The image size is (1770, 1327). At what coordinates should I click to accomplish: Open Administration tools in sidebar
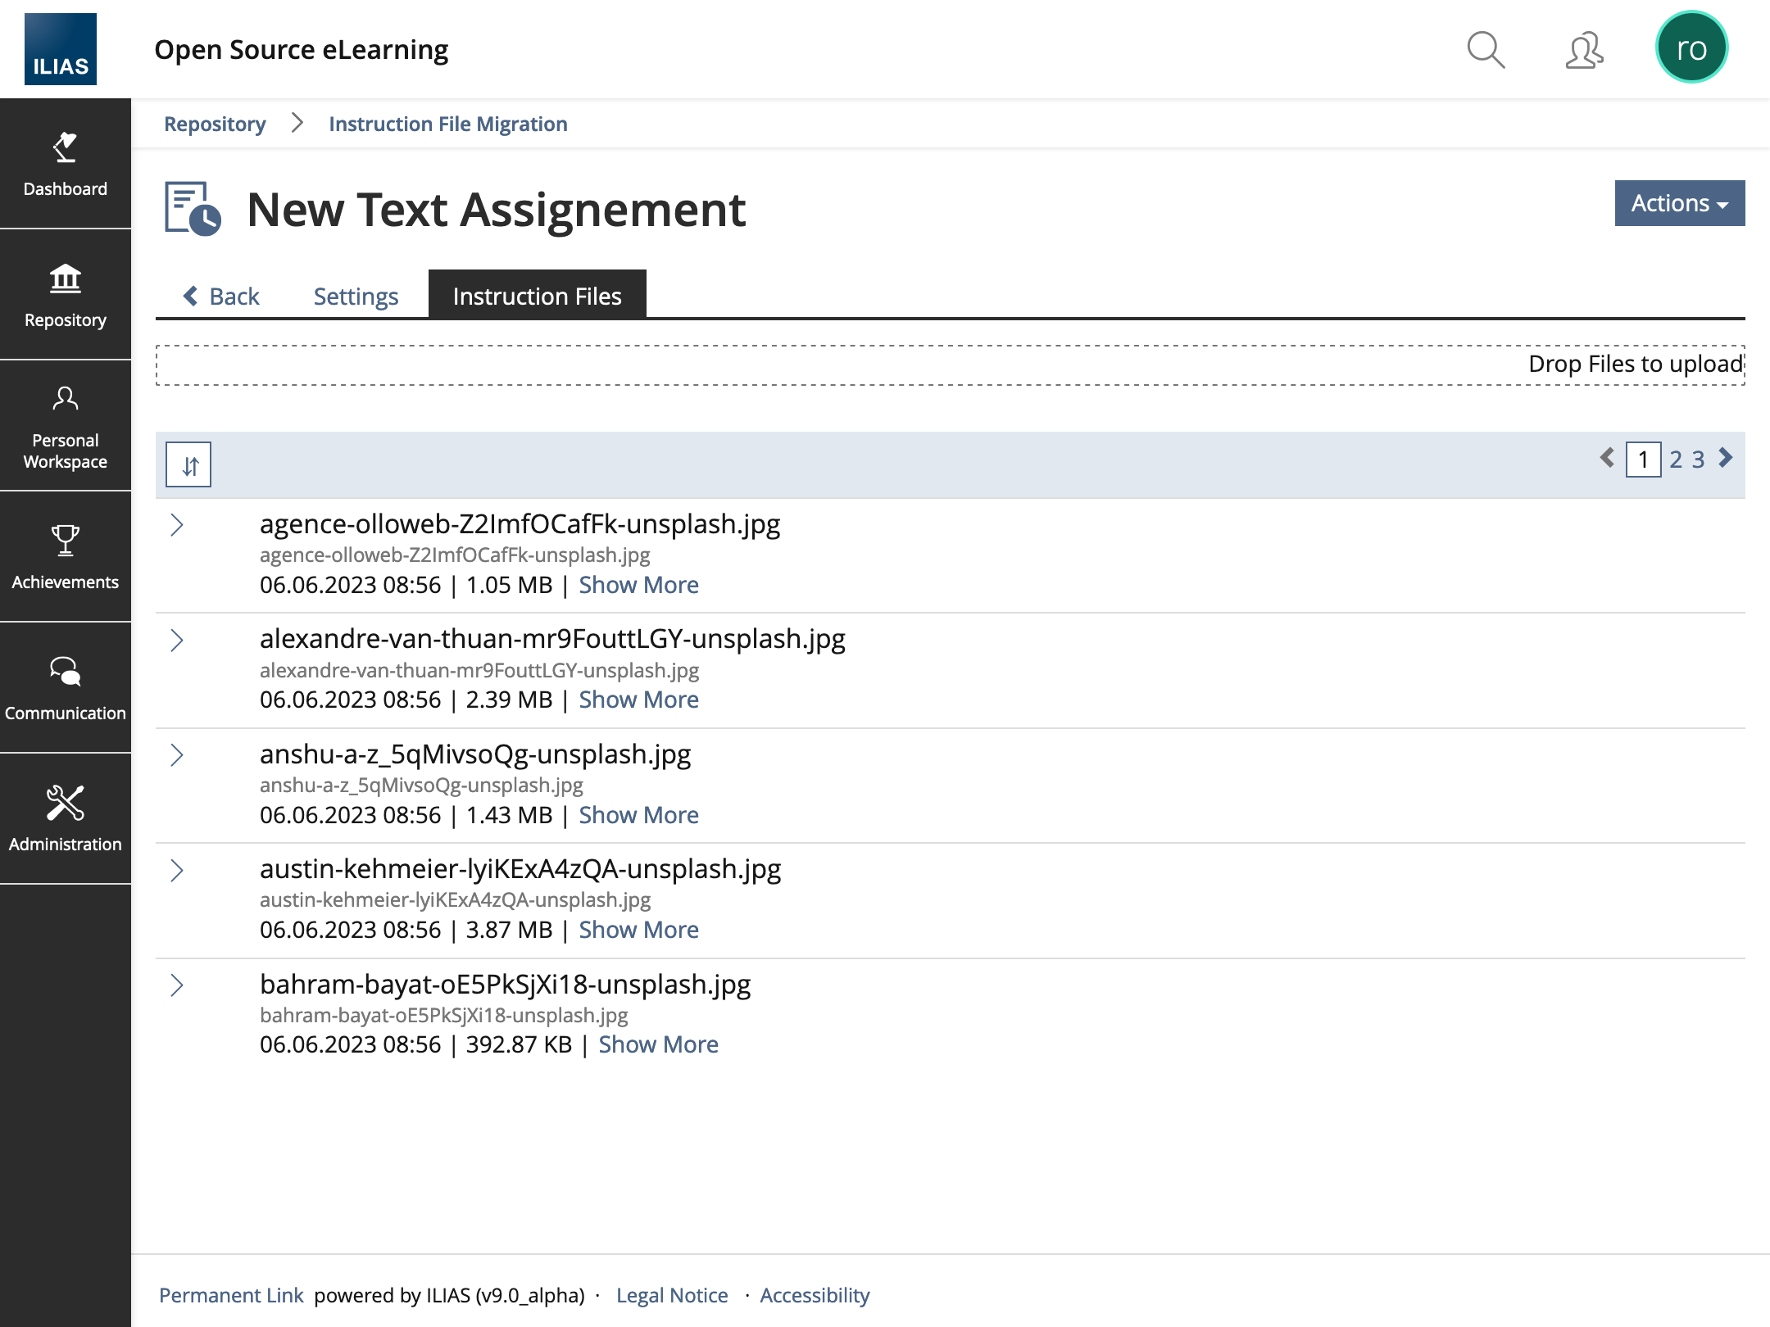pyautogui.click(x=66, y=819)
